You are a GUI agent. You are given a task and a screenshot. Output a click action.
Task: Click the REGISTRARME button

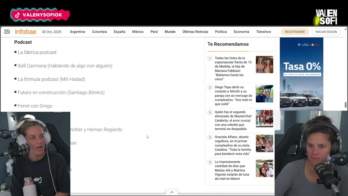295,32
